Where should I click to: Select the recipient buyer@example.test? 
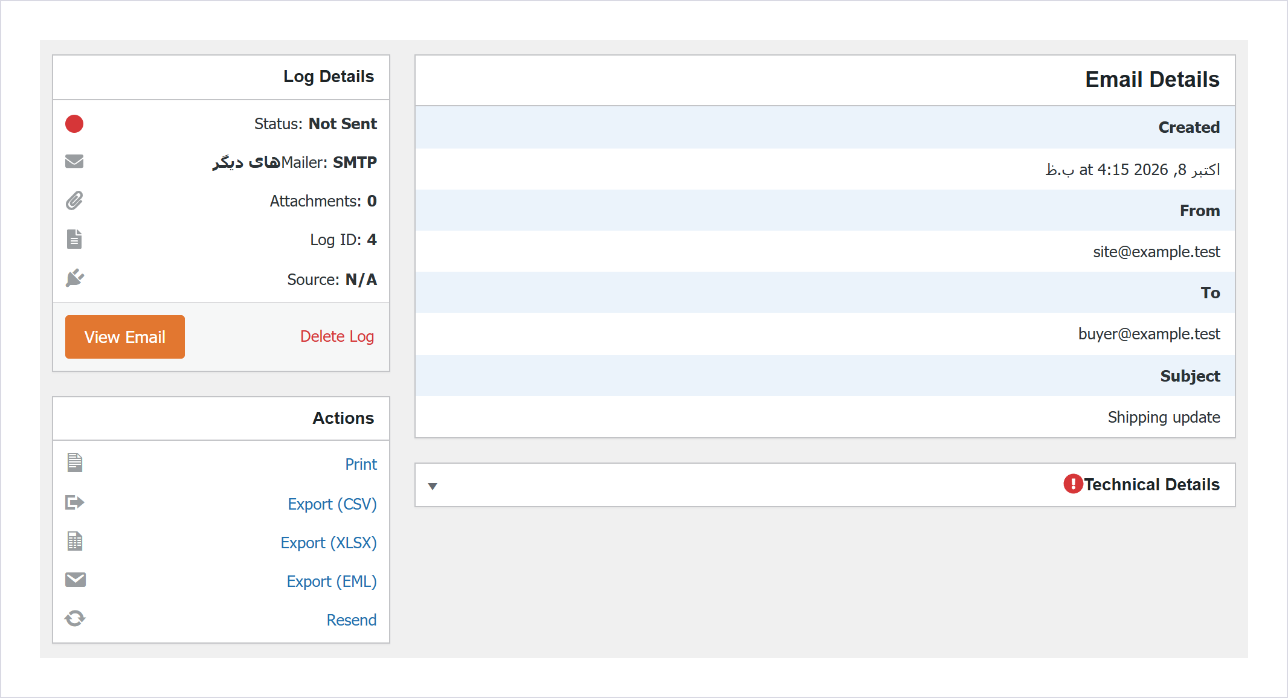click(x=1149, y=334)
